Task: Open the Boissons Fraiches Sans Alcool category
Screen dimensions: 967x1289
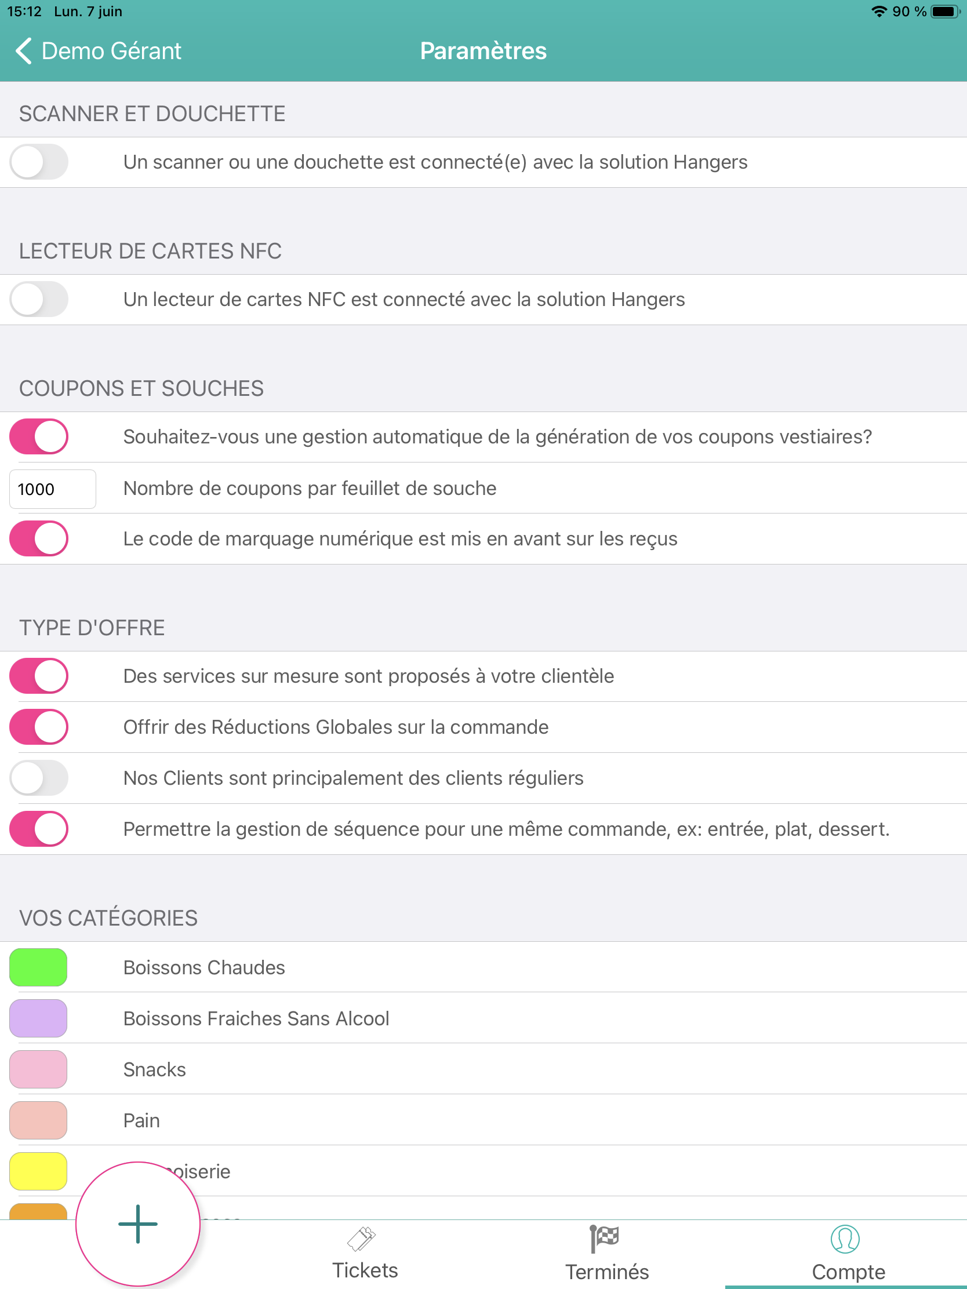Action: coord(256,1018)
